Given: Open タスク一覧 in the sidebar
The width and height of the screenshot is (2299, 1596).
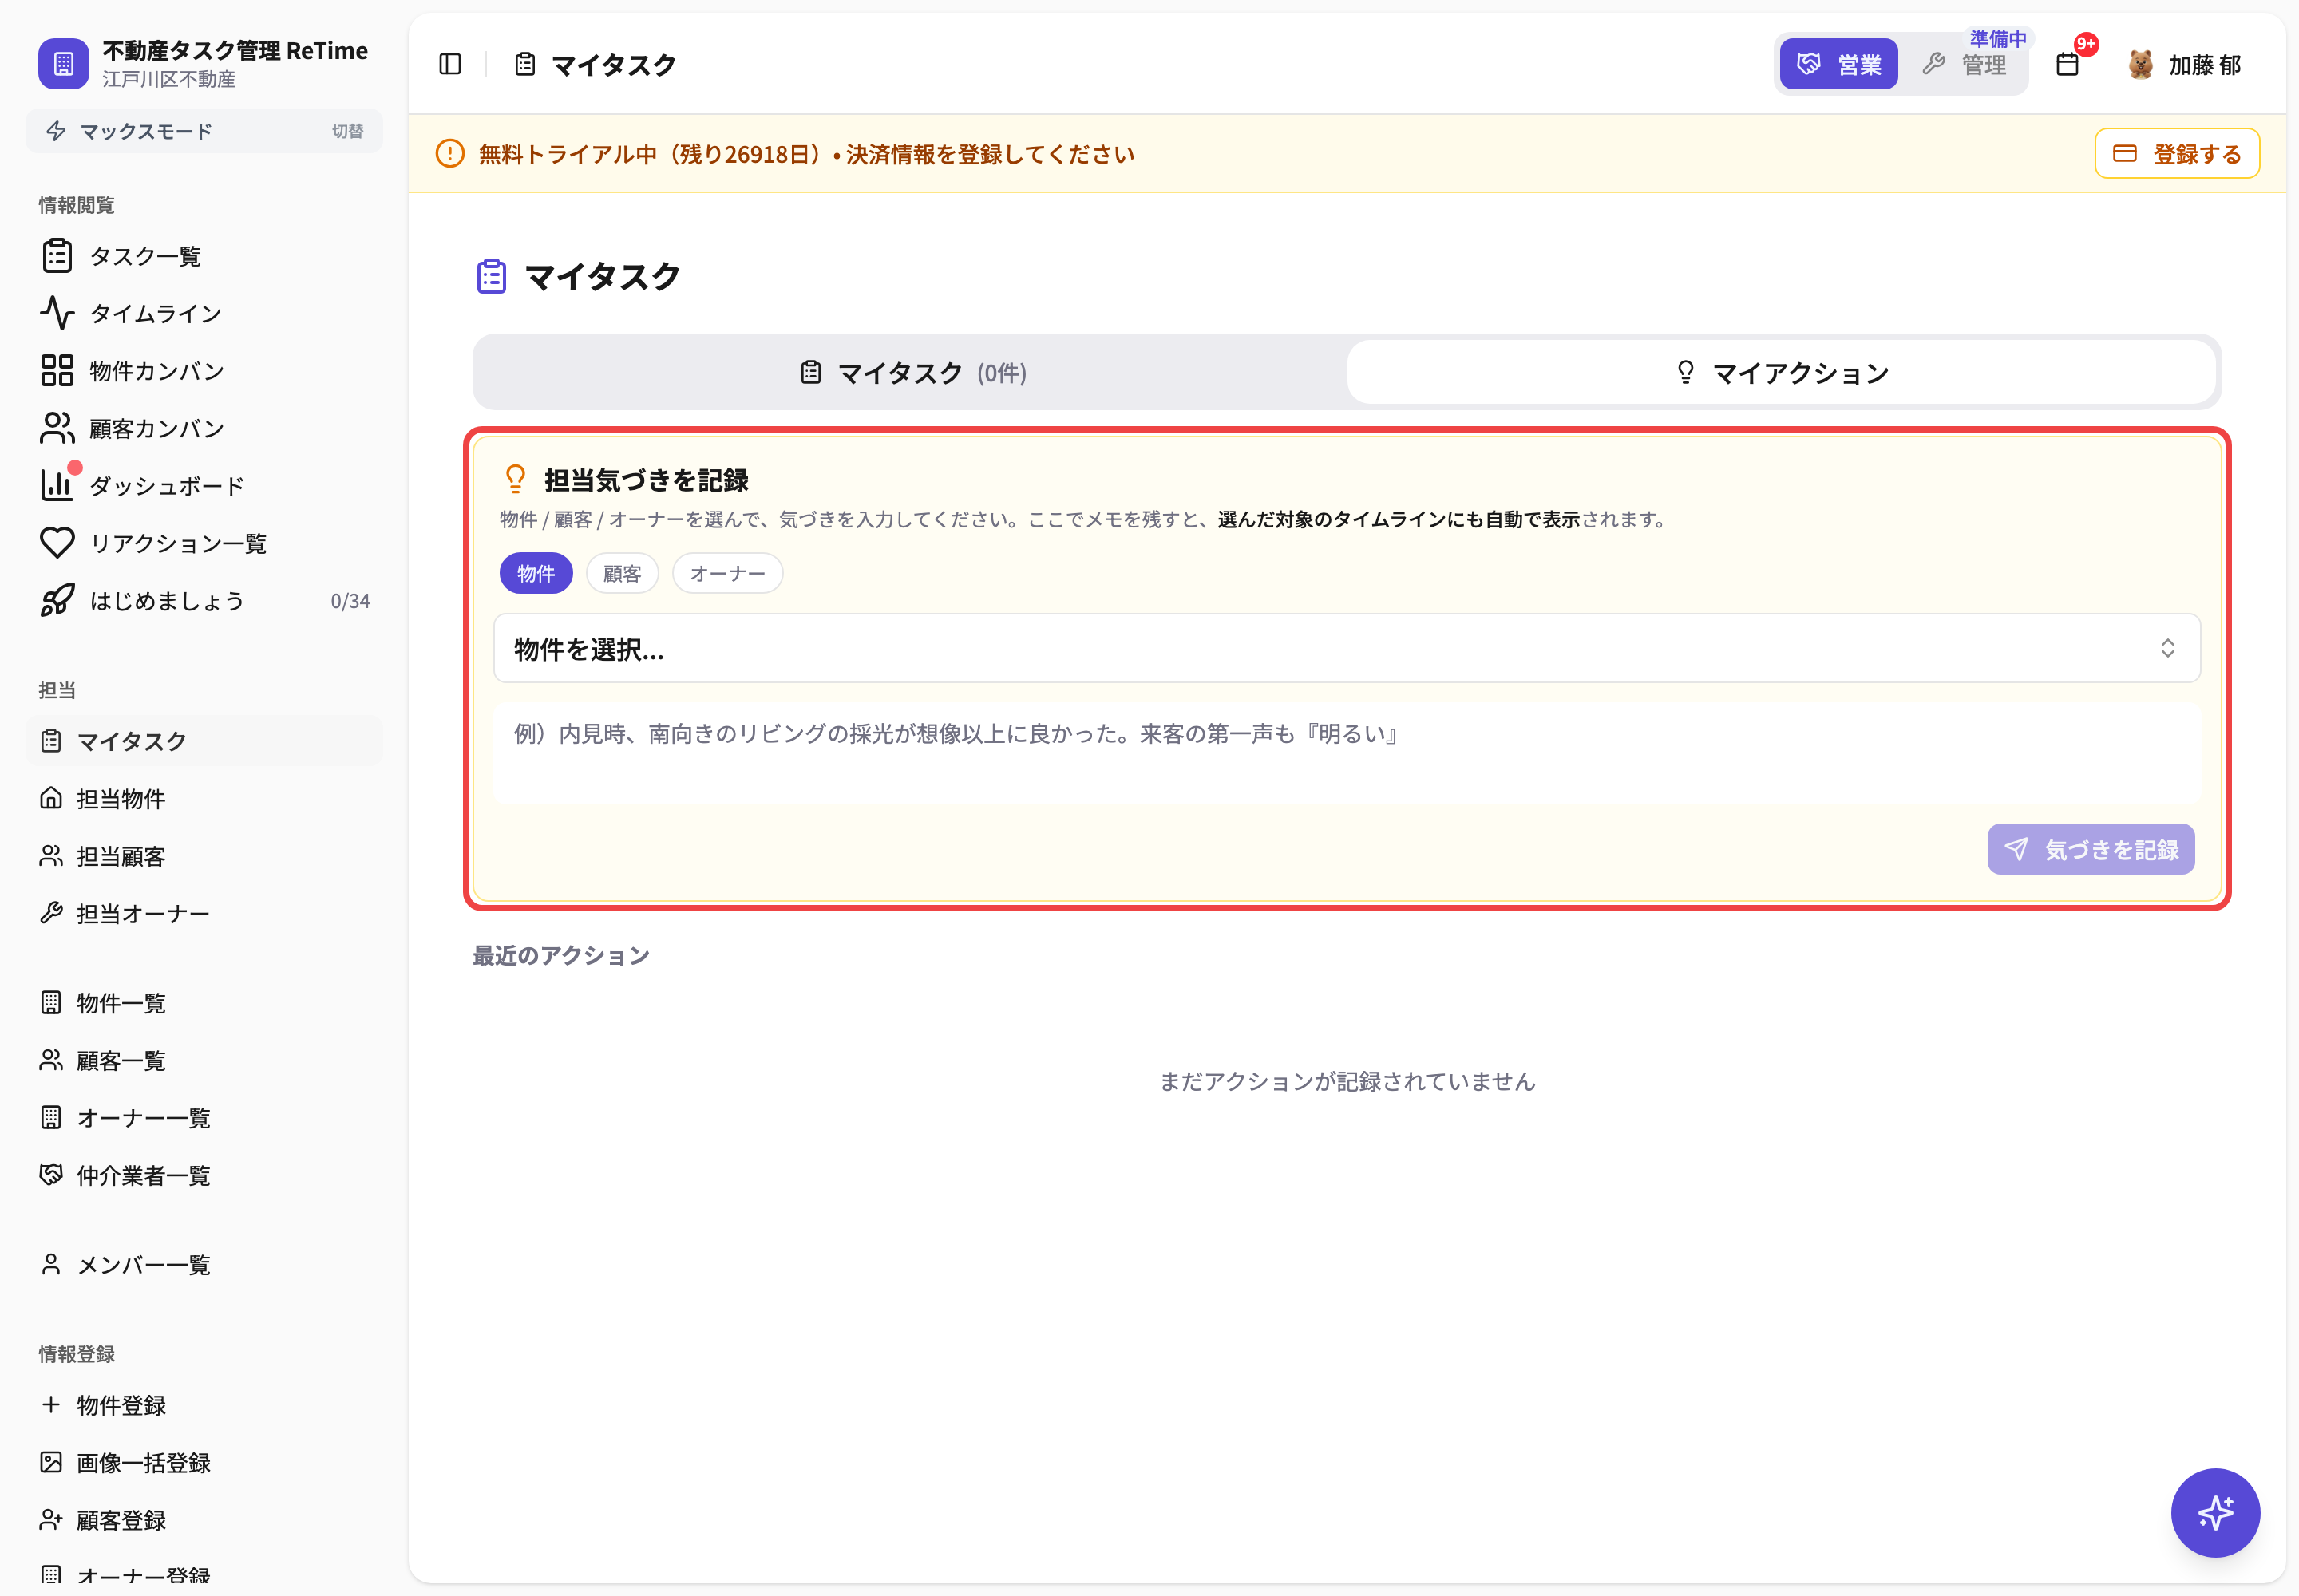Looking at the screenshot, I should (204, 256).
